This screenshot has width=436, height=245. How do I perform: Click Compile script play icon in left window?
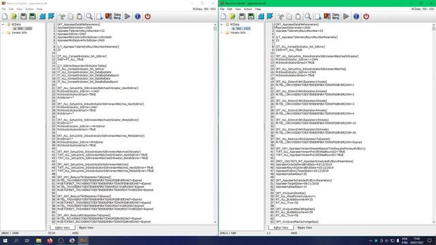(x=127, y=16)
